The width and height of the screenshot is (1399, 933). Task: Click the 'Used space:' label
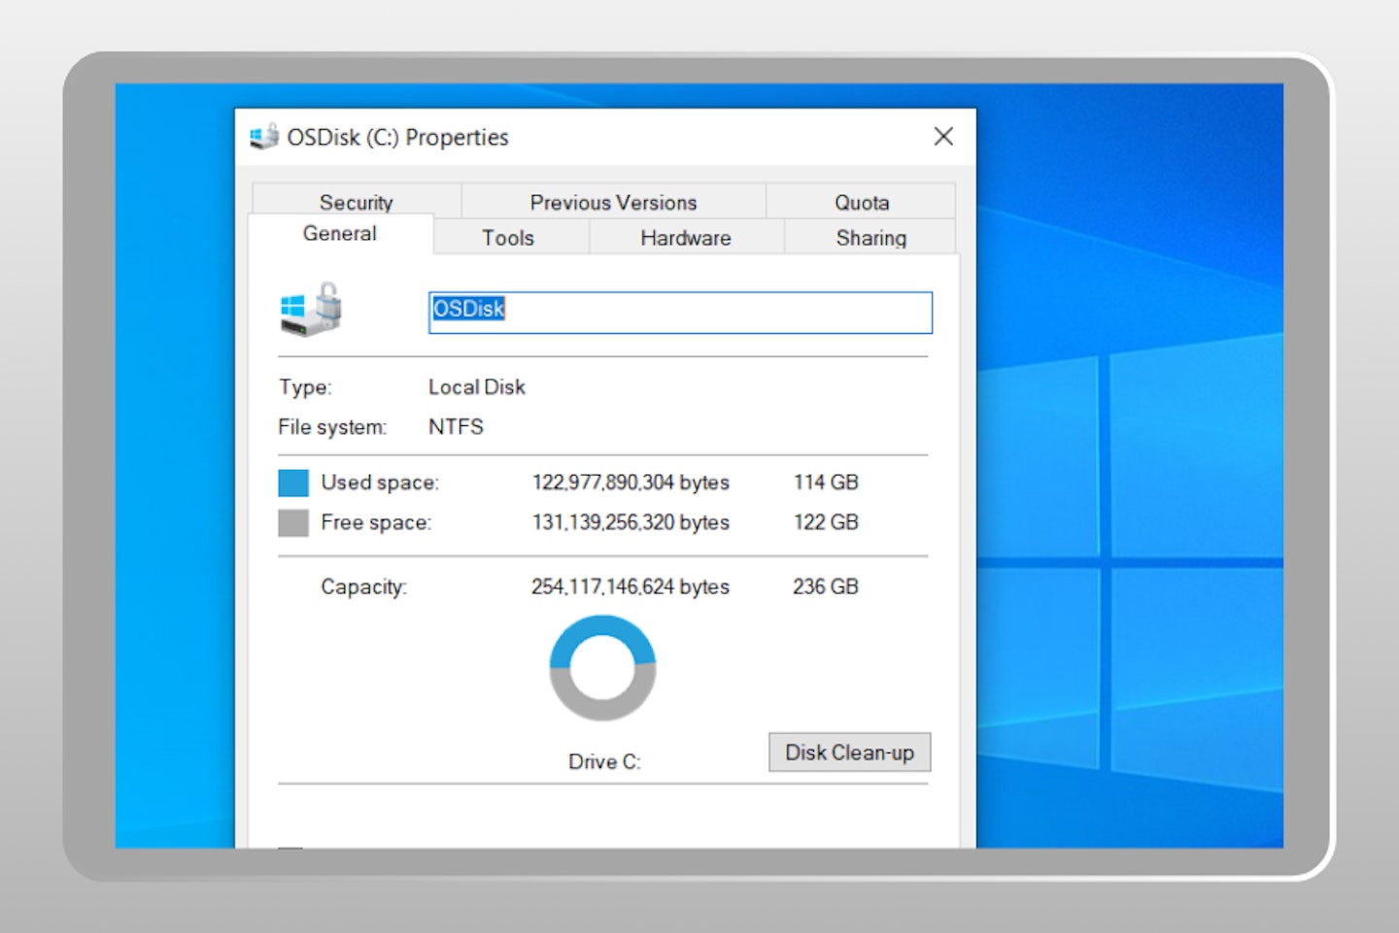(x=380, y=483)
